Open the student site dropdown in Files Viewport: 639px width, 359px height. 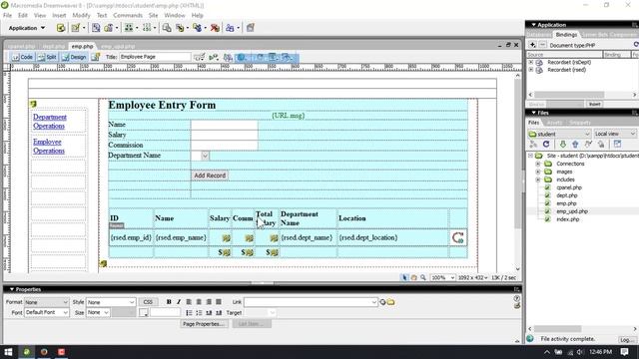(559, 134)
